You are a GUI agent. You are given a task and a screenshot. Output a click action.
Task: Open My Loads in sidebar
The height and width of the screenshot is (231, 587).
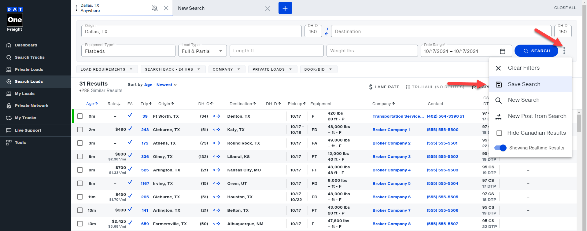coord(24,94)
